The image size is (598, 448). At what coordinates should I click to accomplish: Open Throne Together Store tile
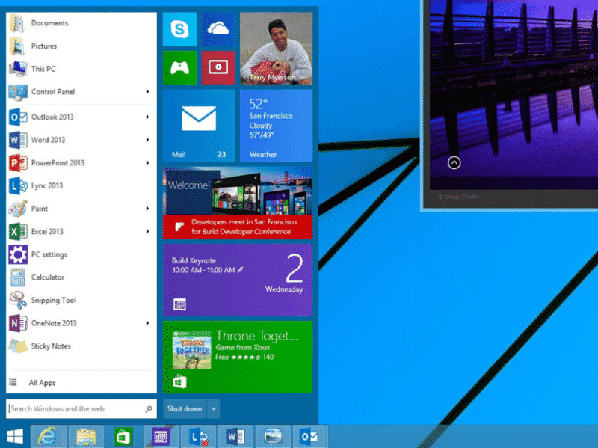tap(238, 358)
